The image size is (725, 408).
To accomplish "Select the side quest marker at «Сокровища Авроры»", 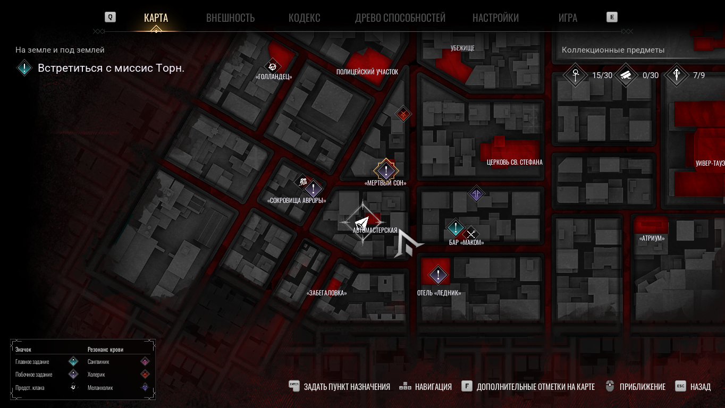I will tap(314, 189).
